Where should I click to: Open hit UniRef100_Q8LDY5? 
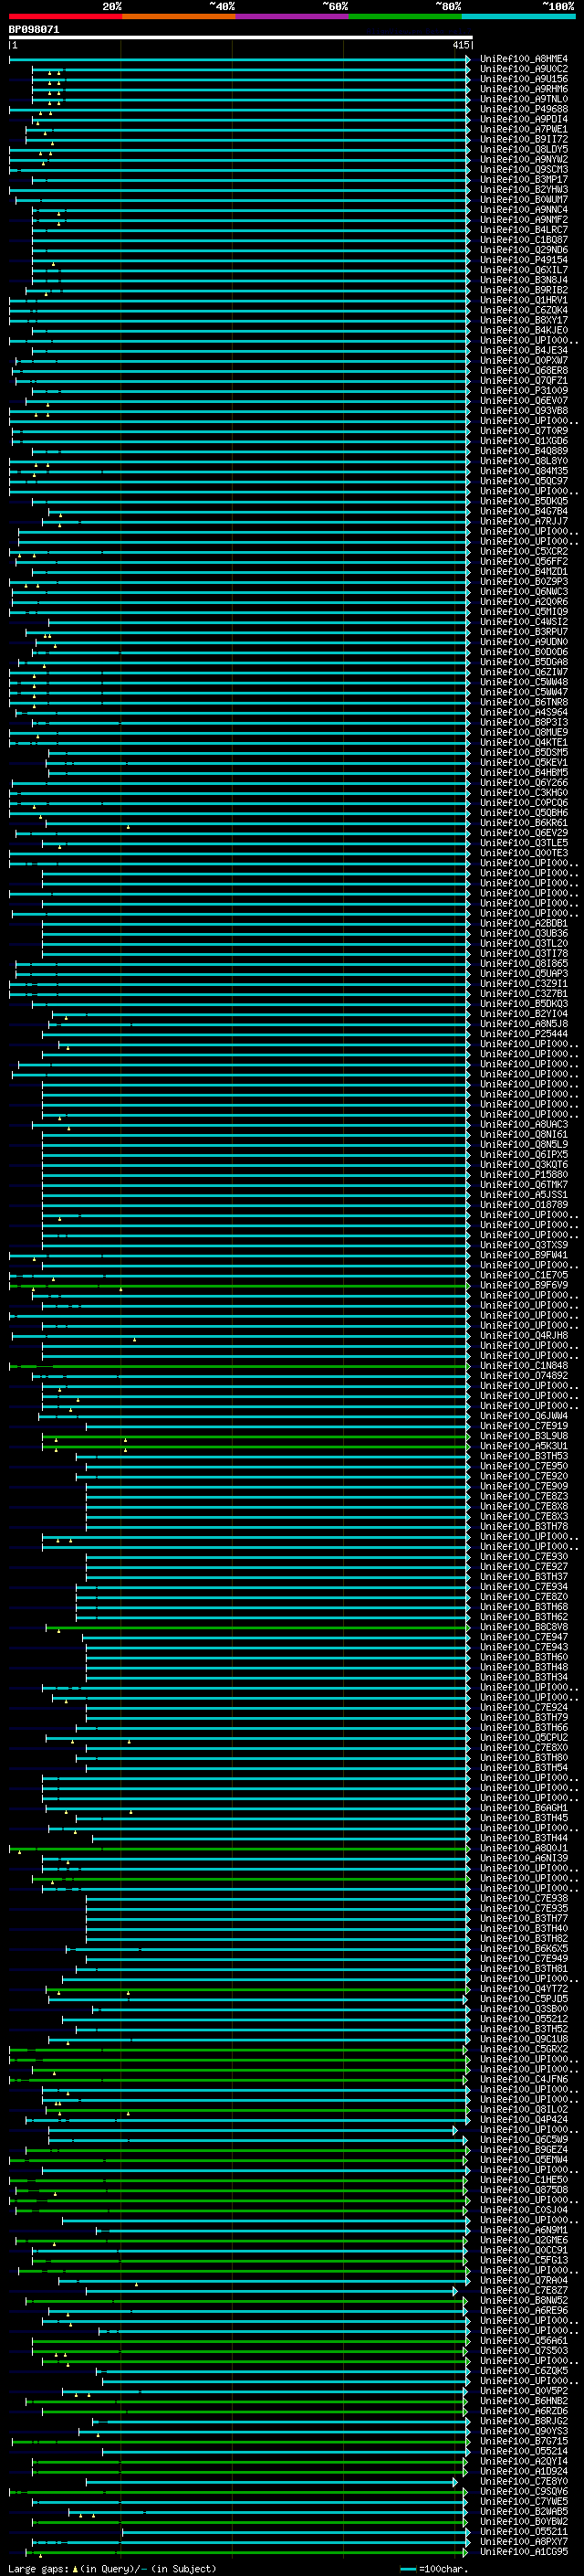[524, 149]
